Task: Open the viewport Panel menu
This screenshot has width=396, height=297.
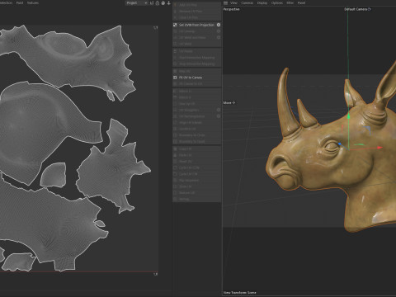Action: [301, 2]
